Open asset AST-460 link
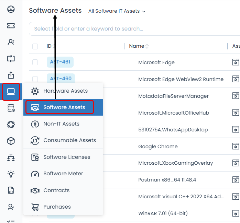 [x=61, y=79]
